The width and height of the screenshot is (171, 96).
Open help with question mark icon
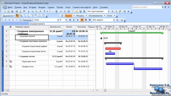pos(128,11)
